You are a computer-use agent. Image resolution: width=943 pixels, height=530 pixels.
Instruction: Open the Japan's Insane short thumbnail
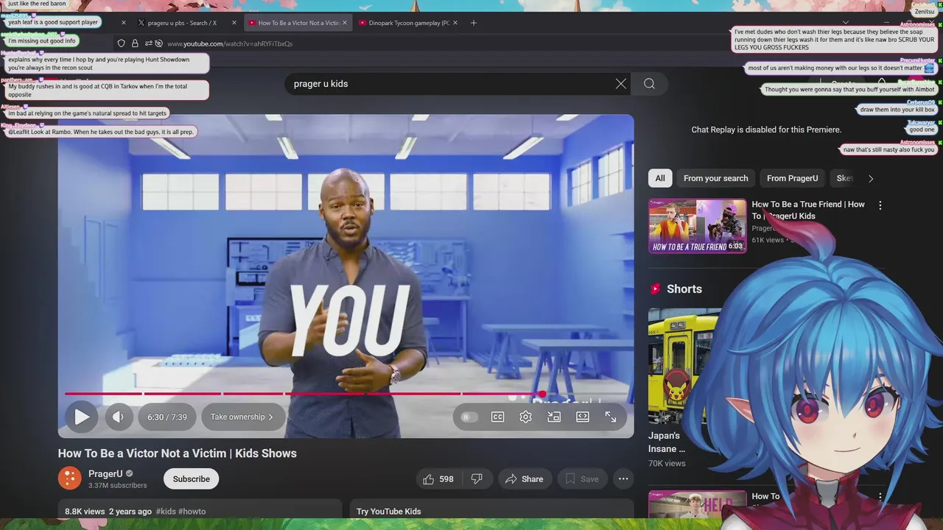tap(684, 366)
